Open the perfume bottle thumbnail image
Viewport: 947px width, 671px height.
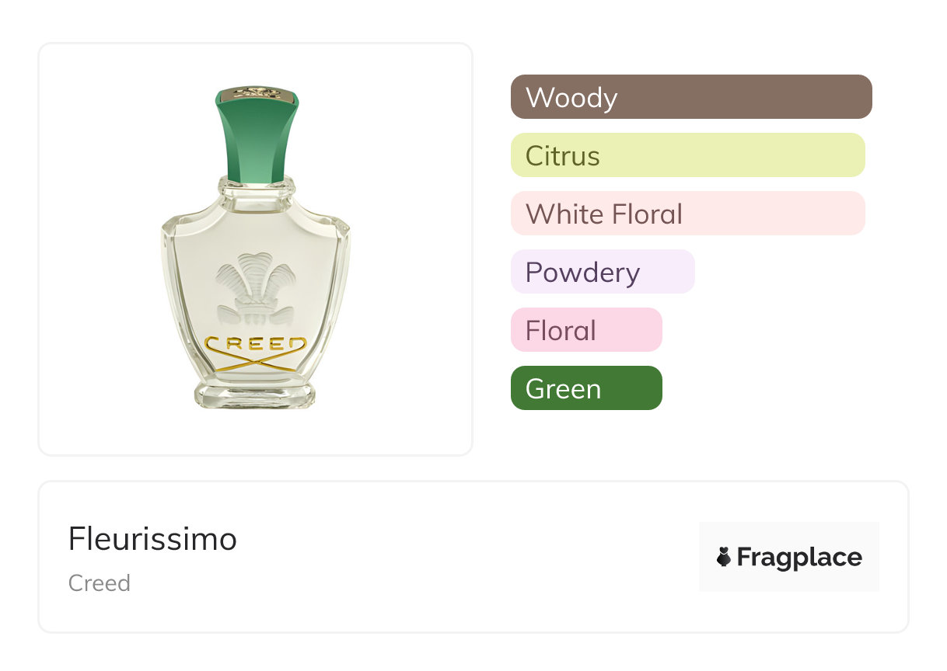point(255,249)
